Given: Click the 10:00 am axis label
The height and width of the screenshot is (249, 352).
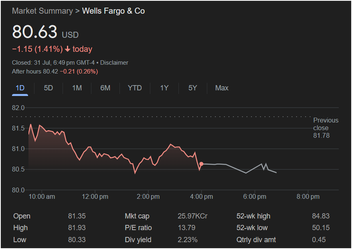Looking at the screenshot, I should 42,197.
